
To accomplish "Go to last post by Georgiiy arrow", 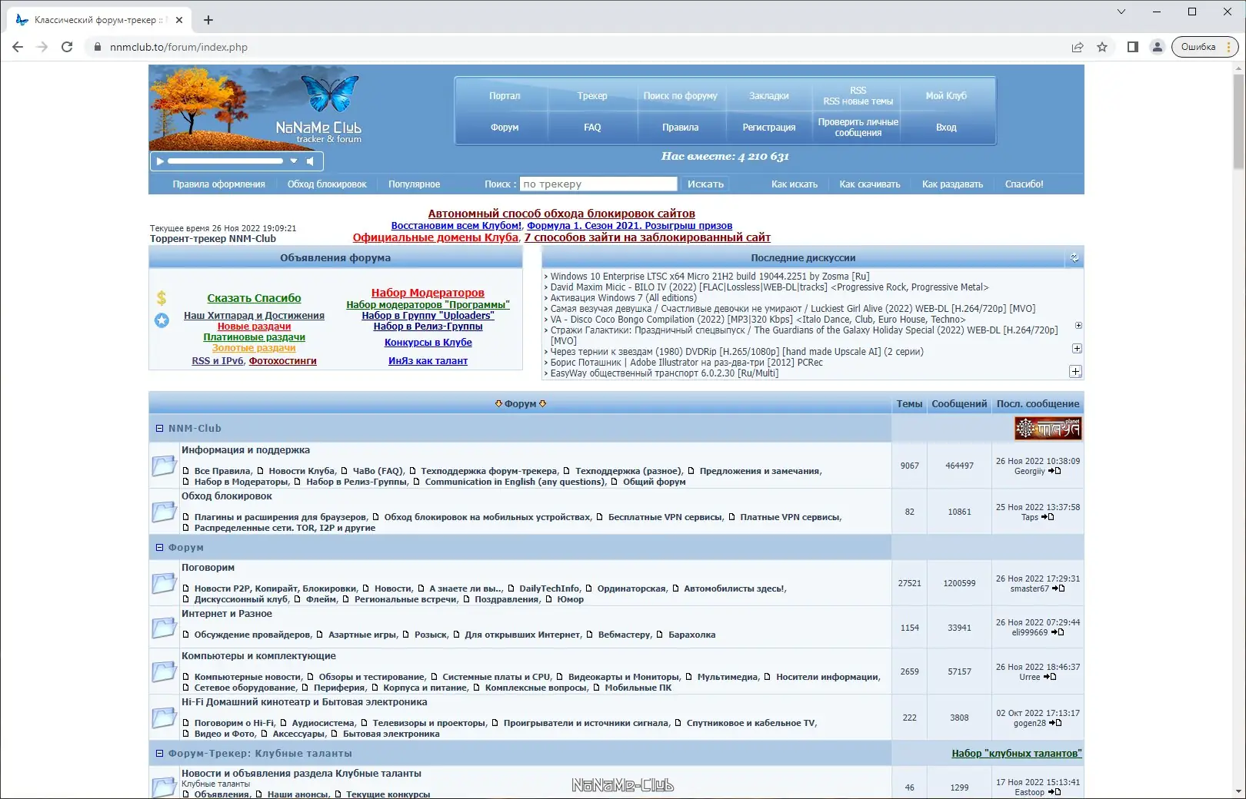I will (x=1054, y=471).
